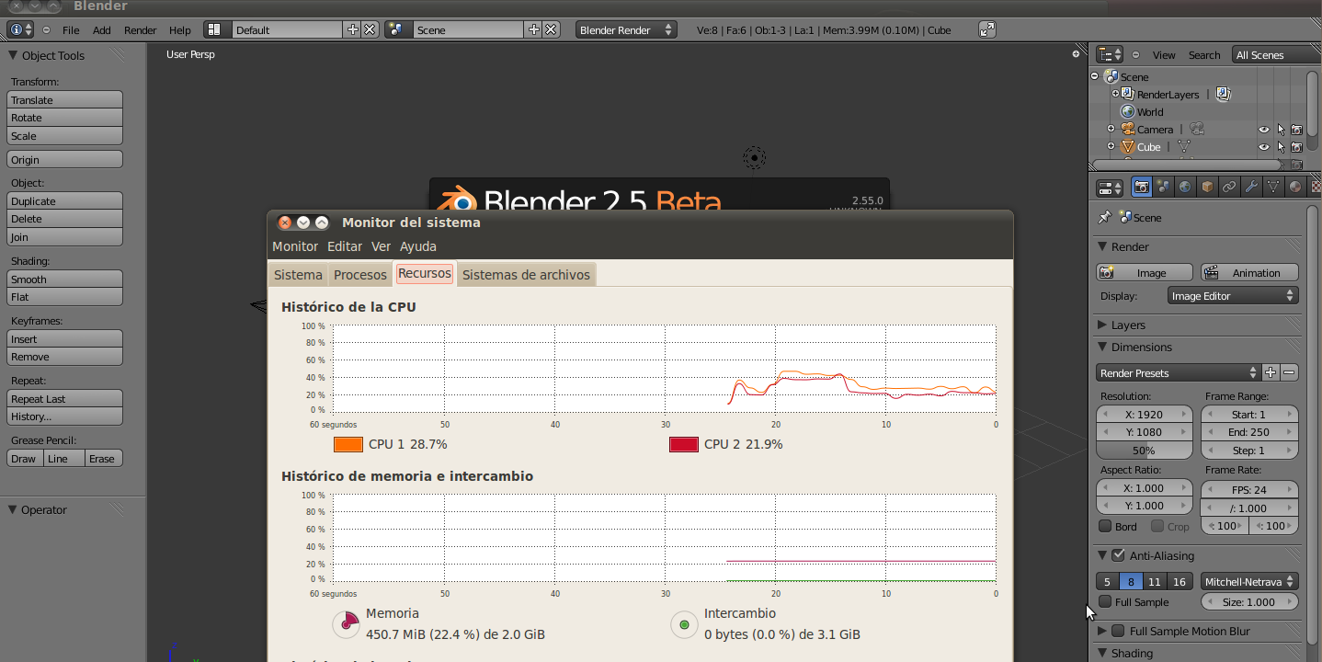Toggle Cube renderability camera icon in outliner
1322x662 pixels.
(1296, 147)
